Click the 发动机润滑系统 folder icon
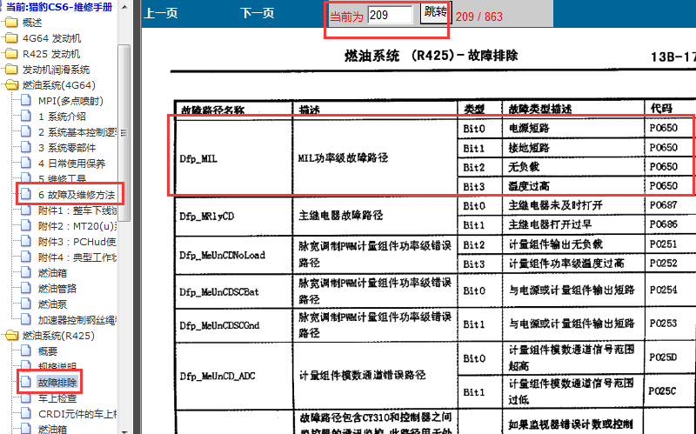The image size is (696, 434). tap(11, 70)
